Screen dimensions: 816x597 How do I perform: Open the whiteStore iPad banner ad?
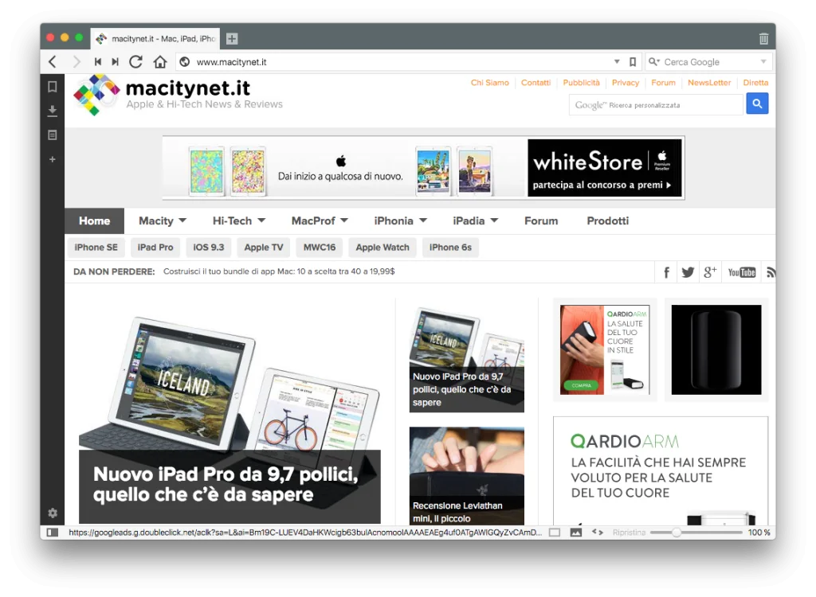tap(424, 168)
